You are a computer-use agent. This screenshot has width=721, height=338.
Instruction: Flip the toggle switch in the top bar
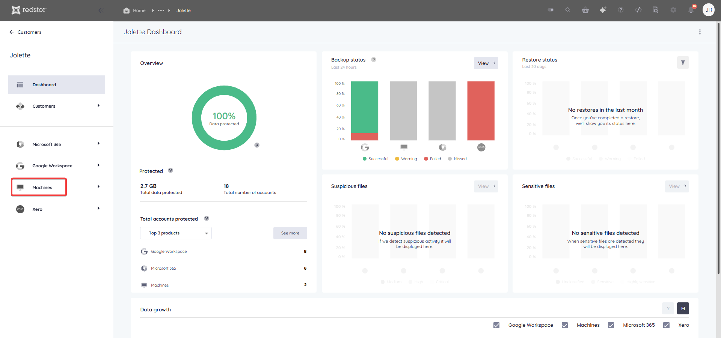551,10
